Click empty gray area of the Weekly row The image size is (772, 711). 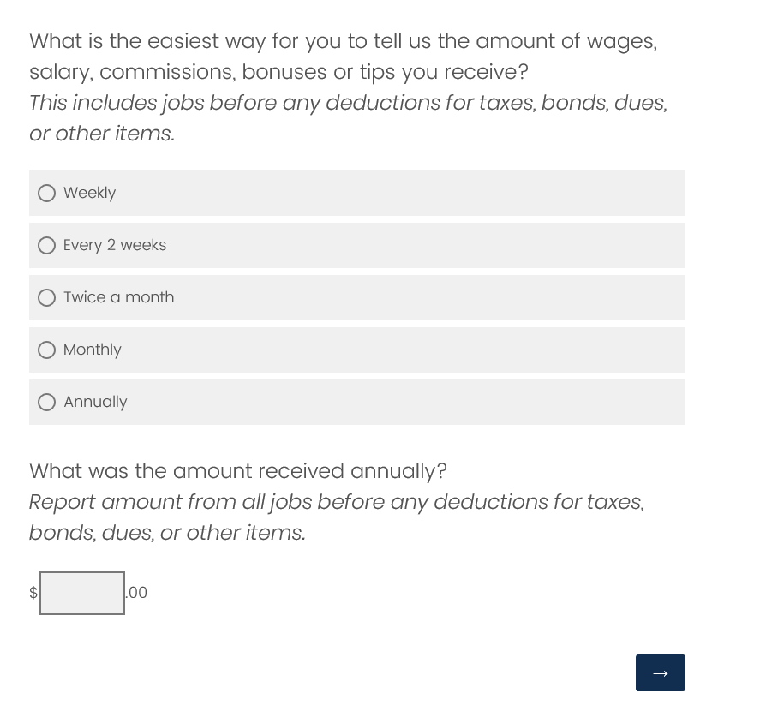[428, 194]
